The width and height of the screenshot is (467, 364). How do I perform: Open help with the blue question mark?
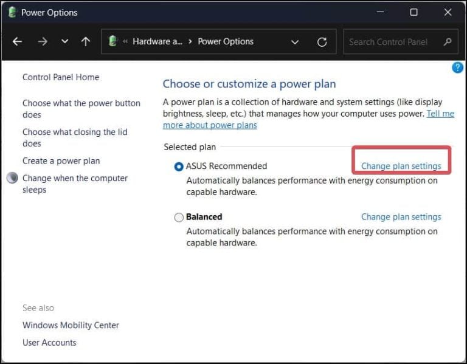tap(458, 67)
